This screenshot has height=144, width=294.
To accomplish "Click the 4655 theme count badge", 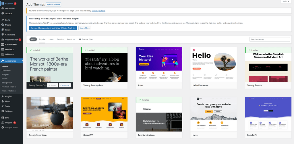I will coord(33,39).
